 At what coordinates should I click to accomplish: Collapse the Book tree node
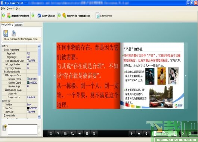click(3, 46)
